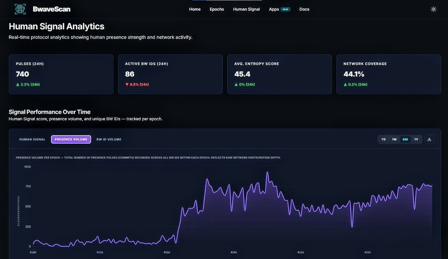Switch to the BW ID Volume tab

point(109,139)
